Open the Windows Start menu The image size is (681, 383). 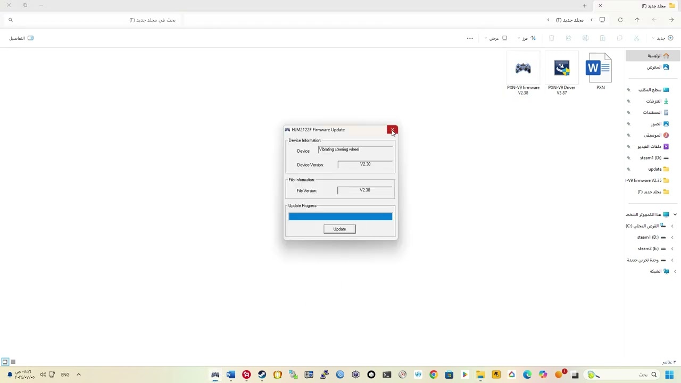669,375
